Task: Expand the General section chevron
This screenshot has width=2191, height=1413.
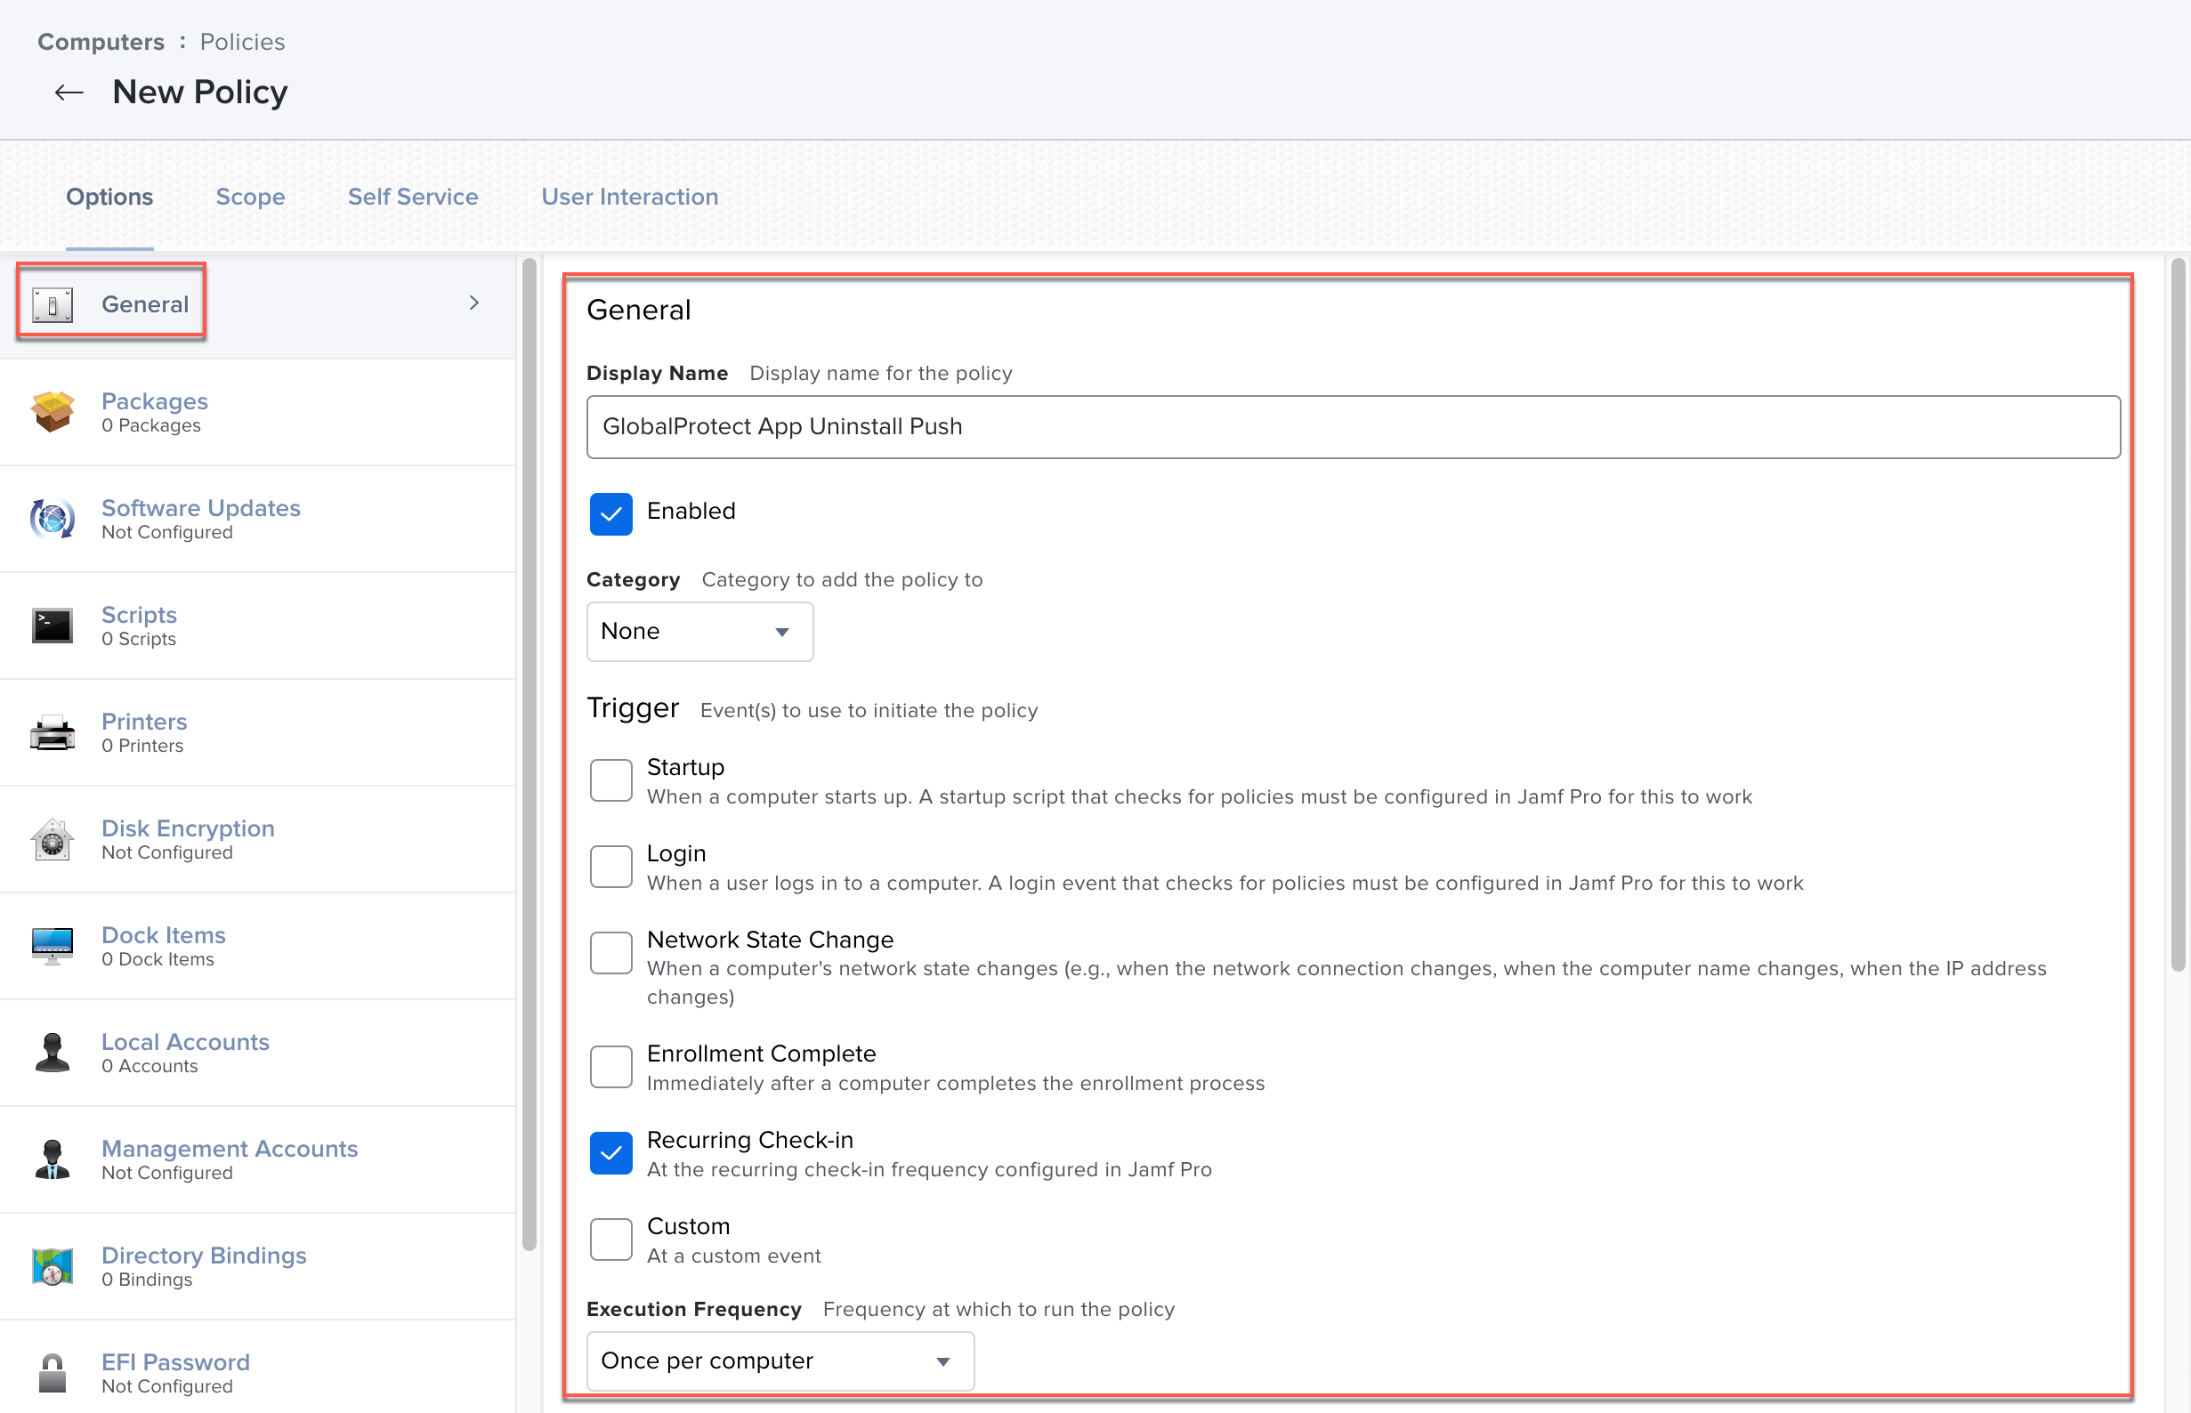Action: 474,303
